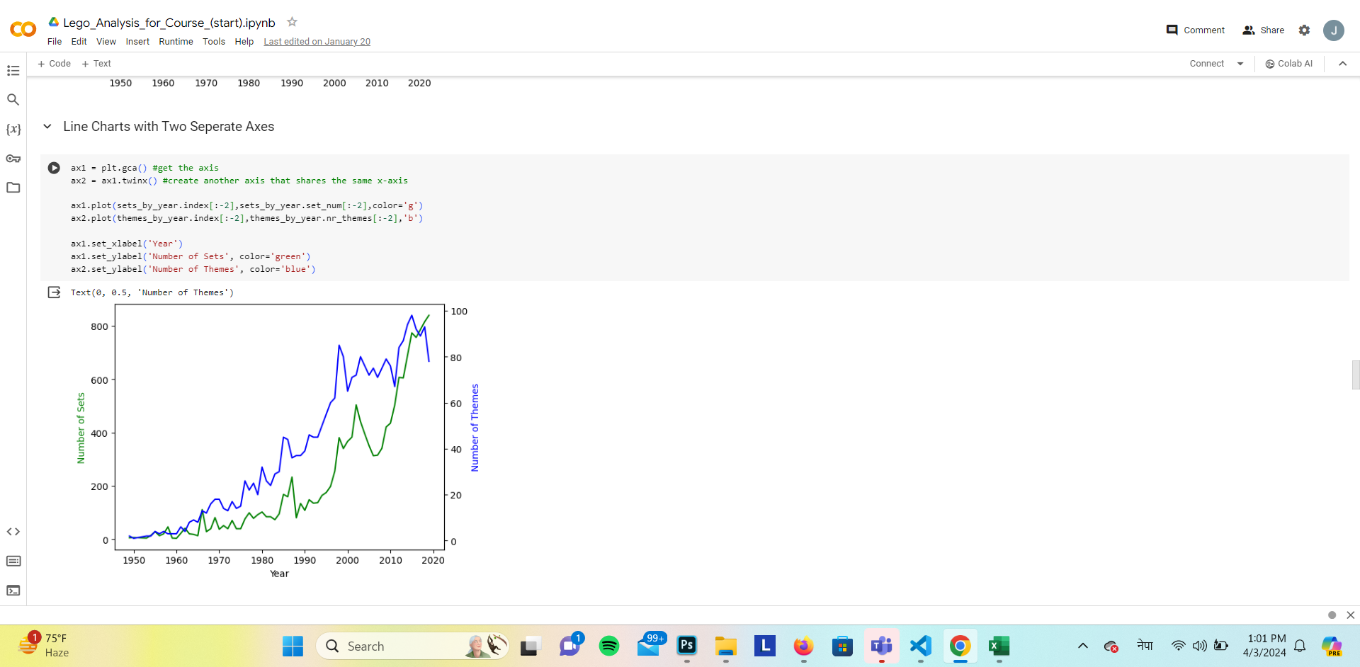Open the Insert menu

point(137,42)
